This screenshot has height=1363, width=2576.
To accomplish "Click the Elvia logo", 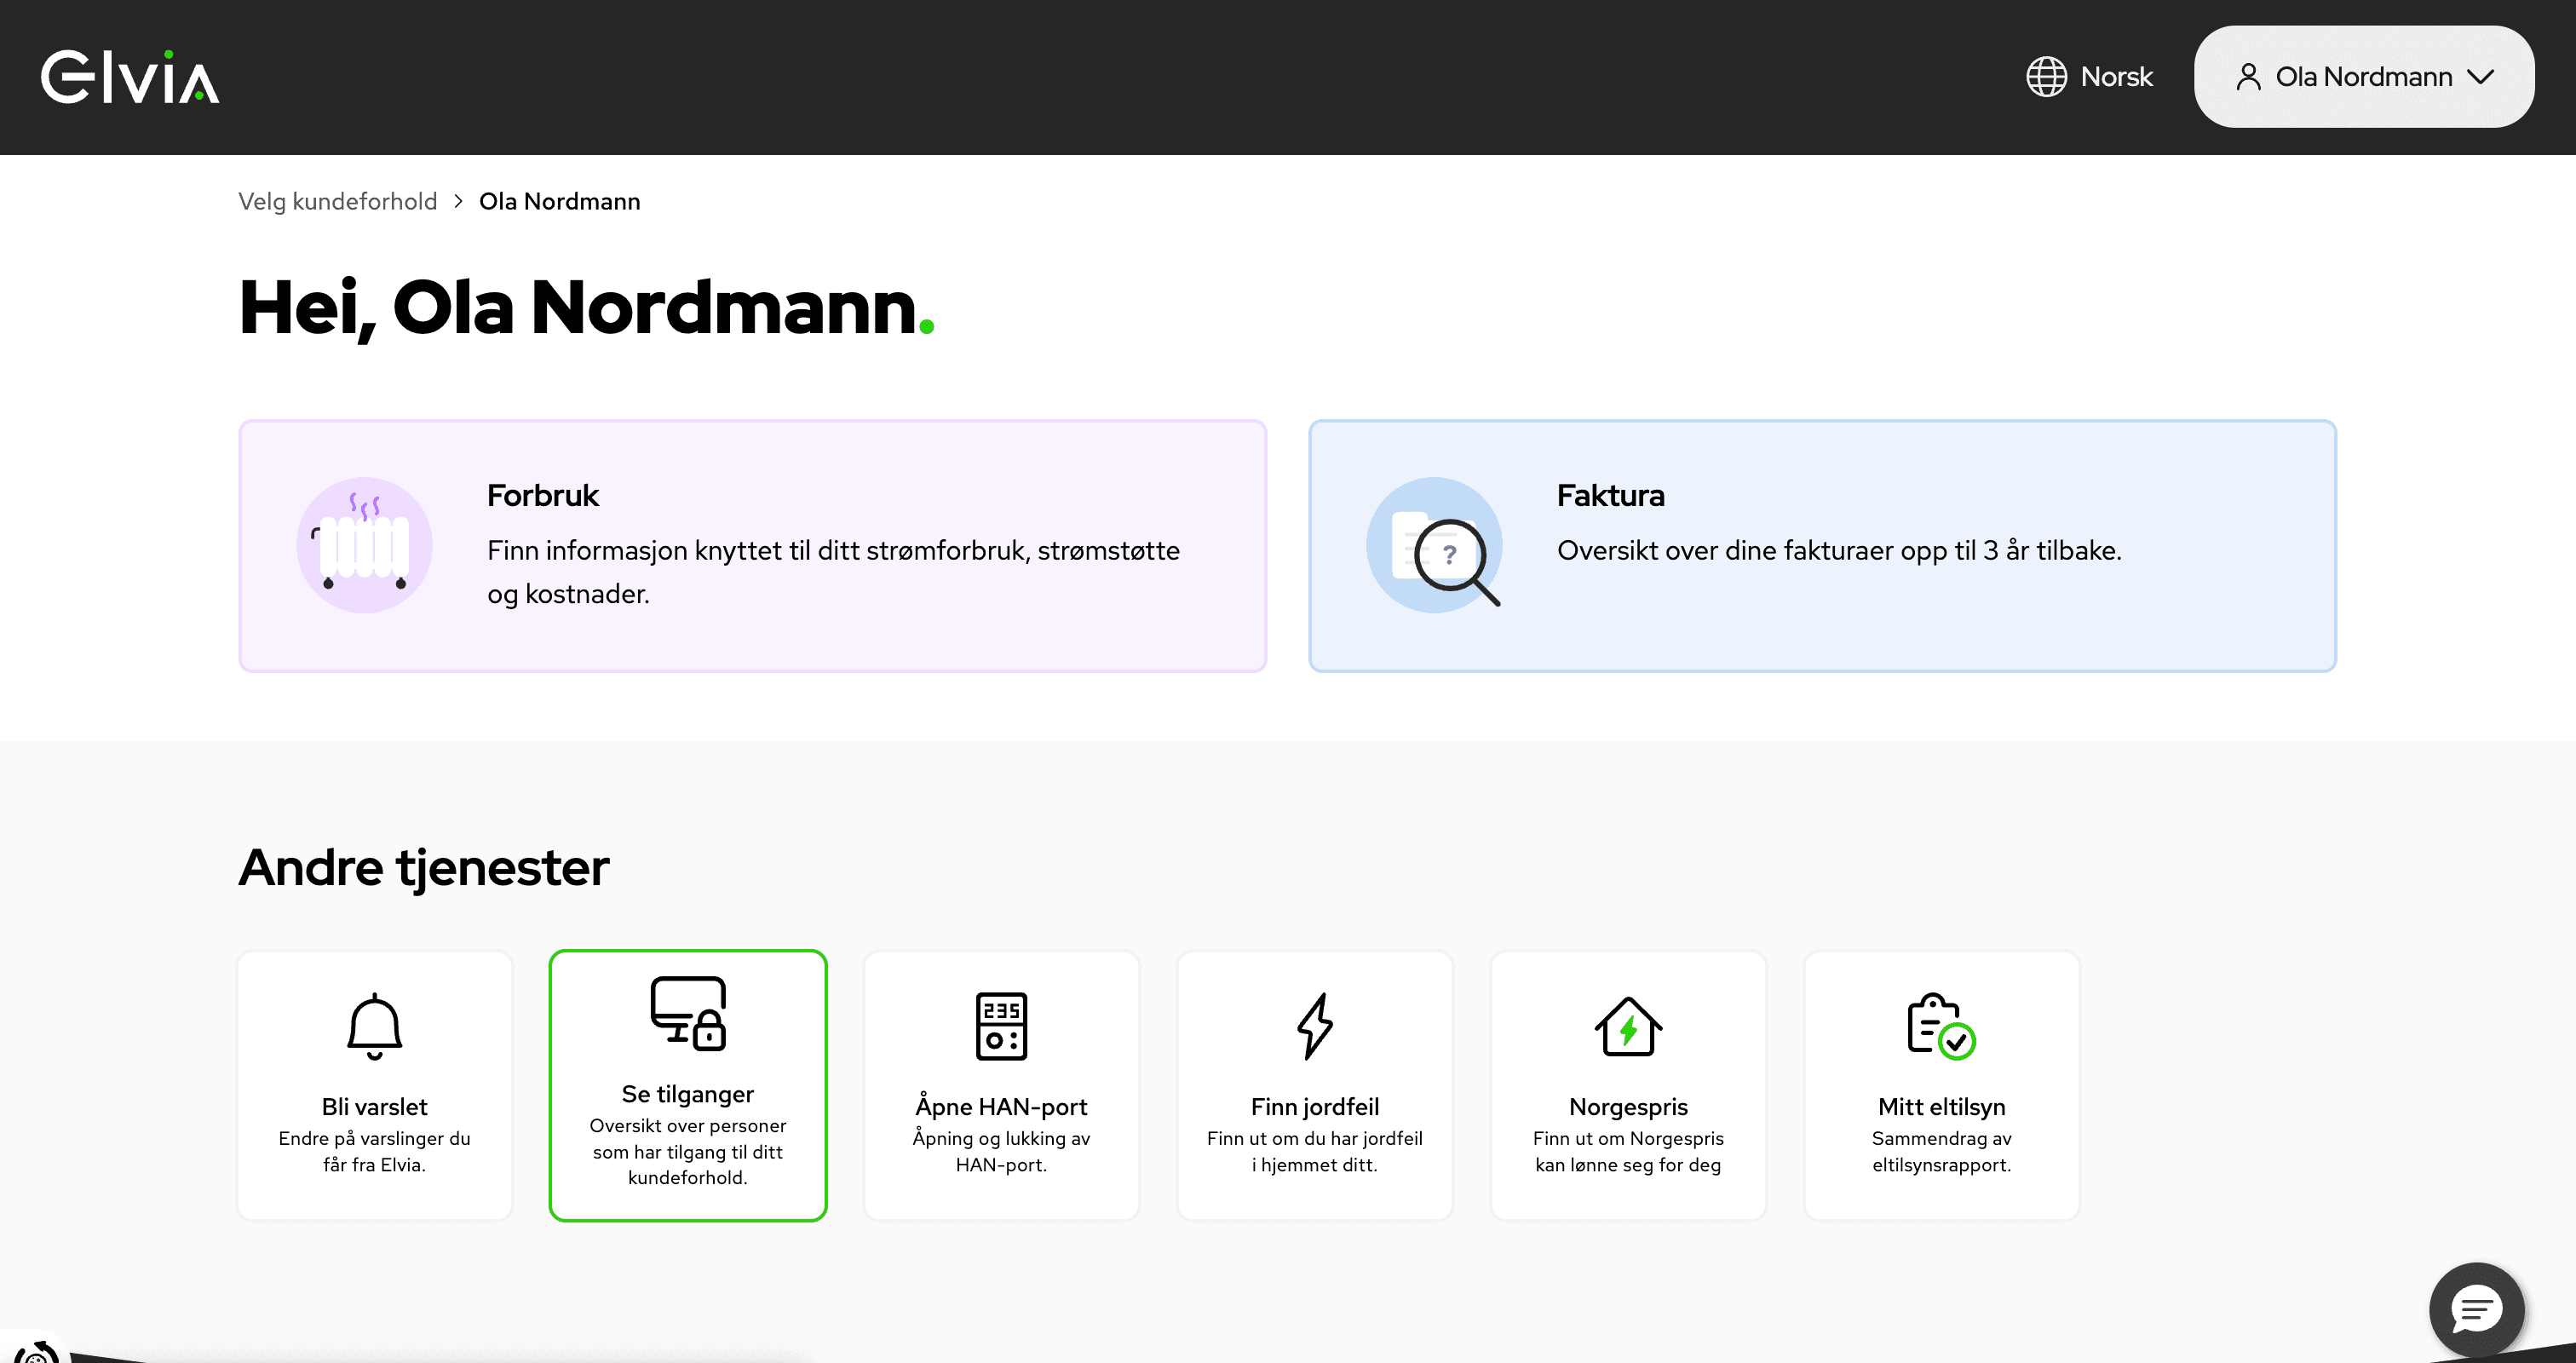I will [130, 77].
